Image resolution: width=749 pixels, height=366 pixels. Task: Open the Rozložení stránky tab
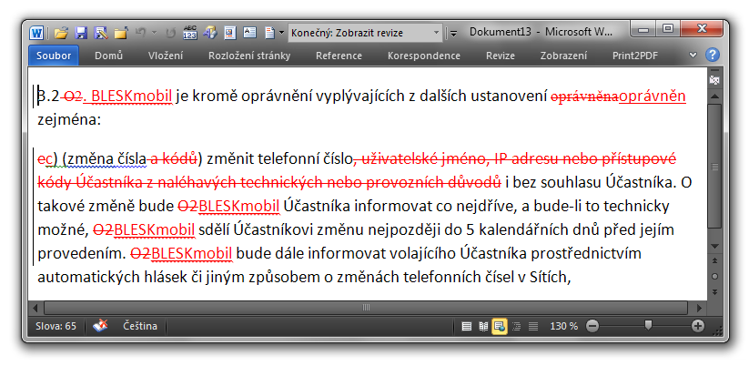248,56
